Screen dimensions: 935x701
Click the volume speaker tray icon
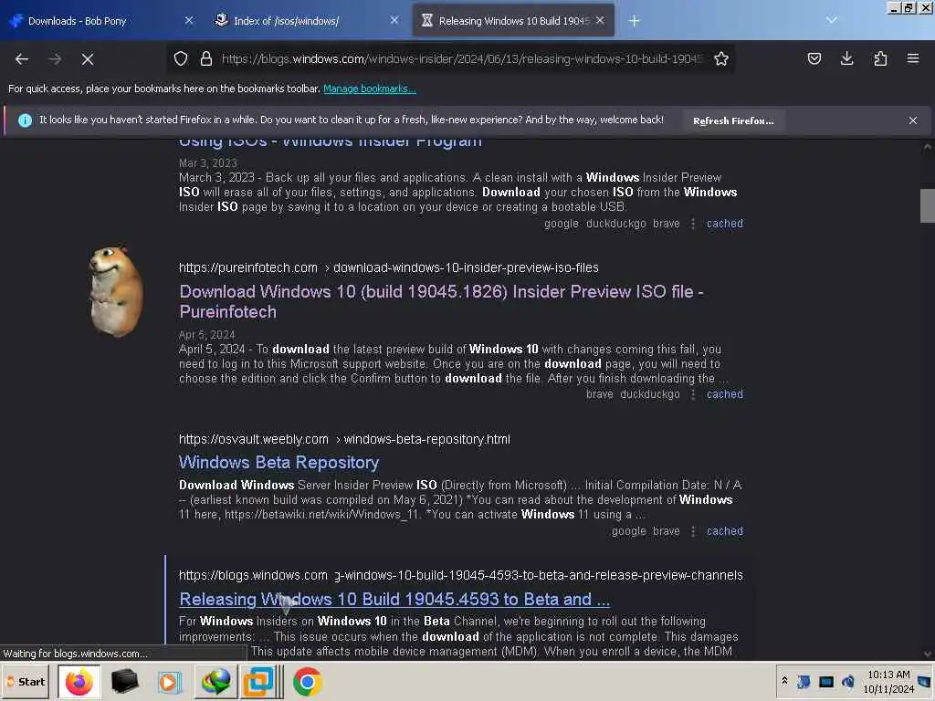[848, 681]
